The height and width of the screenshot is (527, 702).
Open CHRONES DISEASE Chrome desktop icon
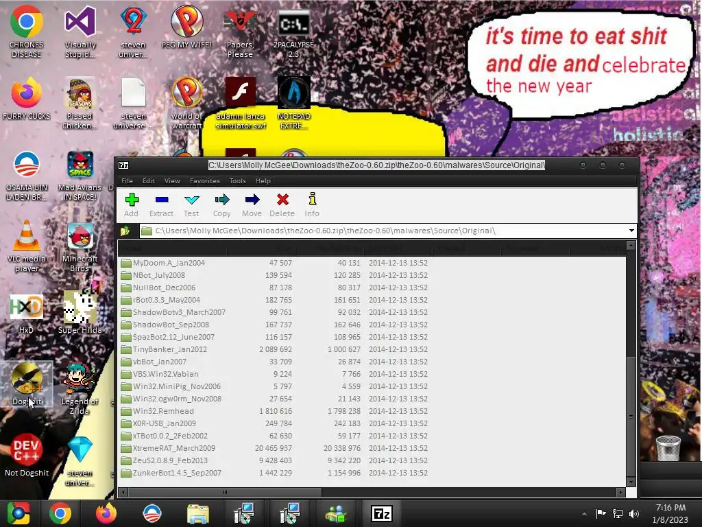(27, 32)
